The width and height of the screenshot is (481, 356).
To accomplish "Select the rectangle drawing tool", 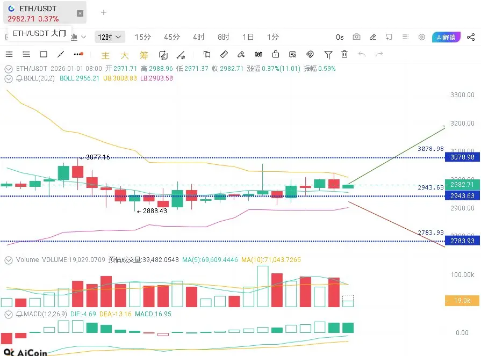I will [x=44, y=54].
